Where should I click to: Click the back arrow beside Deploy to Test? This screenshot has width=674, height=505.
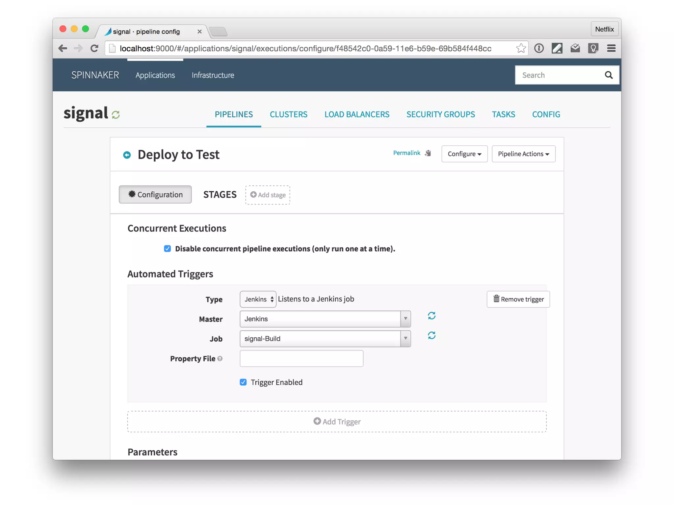click(x=127, y=155)
